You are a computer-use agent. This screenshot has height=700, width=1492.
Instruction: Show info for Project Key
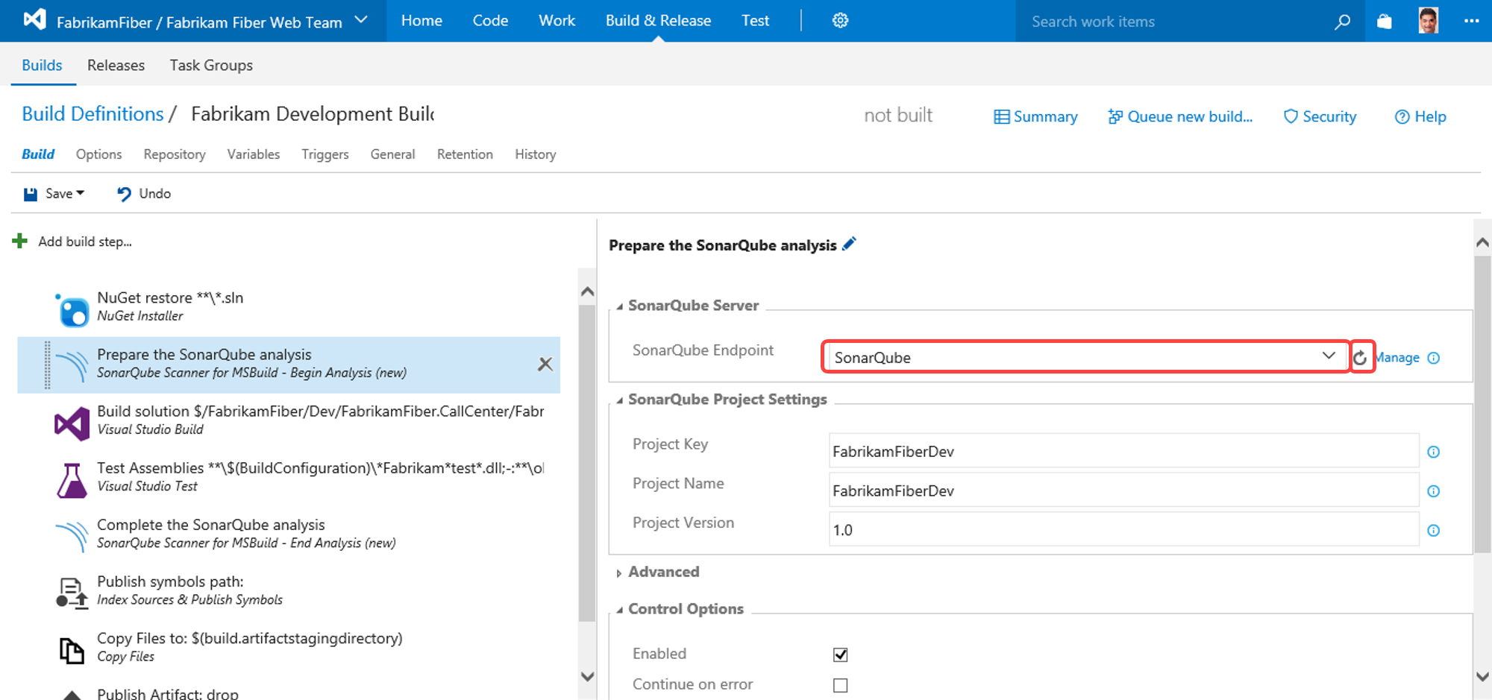[1433, 452]
